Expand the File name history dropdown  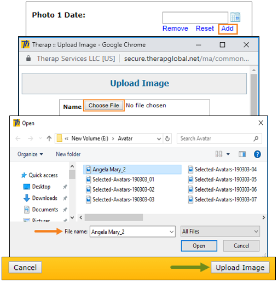click(x=171, y=232)
